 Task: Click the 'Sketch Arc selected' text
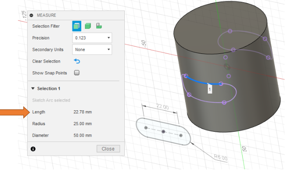pos(51,100)
